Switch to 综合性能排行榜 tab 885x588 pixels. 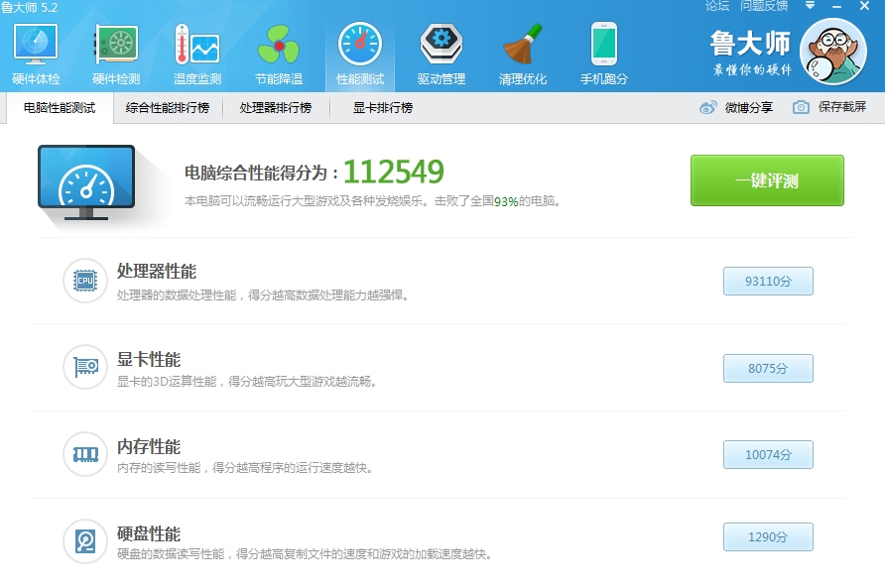(168, 108)
